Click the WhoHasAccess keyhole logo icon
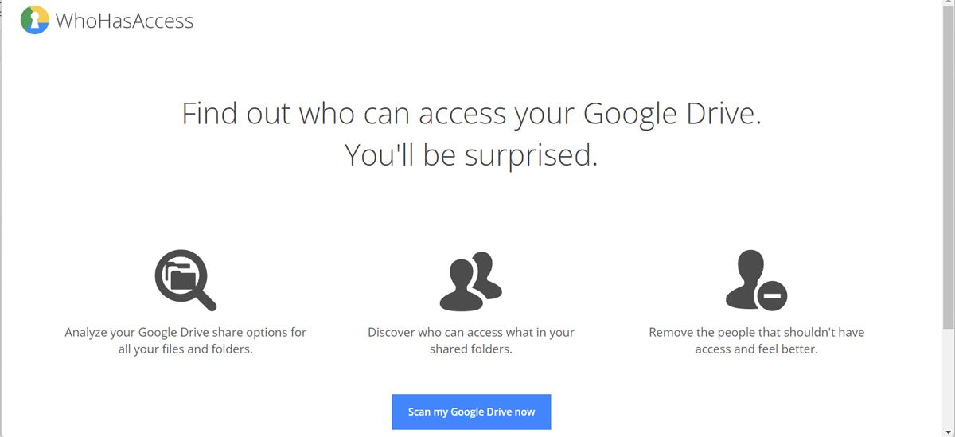 (34, 20)
